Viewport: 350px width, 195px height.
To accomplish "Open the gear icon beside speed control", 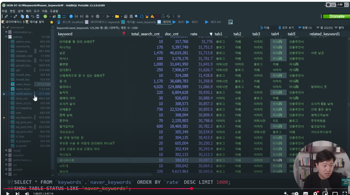I will [x=328, y=5].
